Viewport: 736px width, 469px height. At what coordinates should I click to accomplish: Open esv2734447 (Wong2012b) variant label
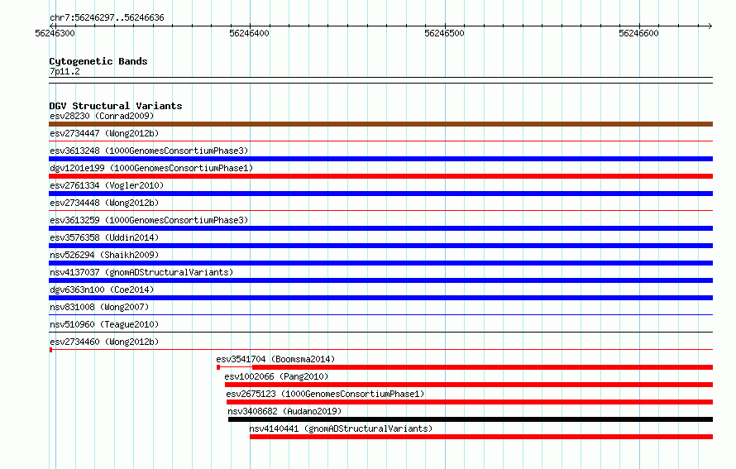pos(104,133)
